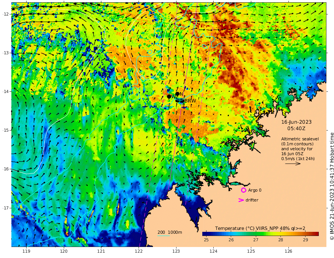This screenshot has height=258, width=334.
Task: Click the latitude axis label -17
Action: [6, 208]
